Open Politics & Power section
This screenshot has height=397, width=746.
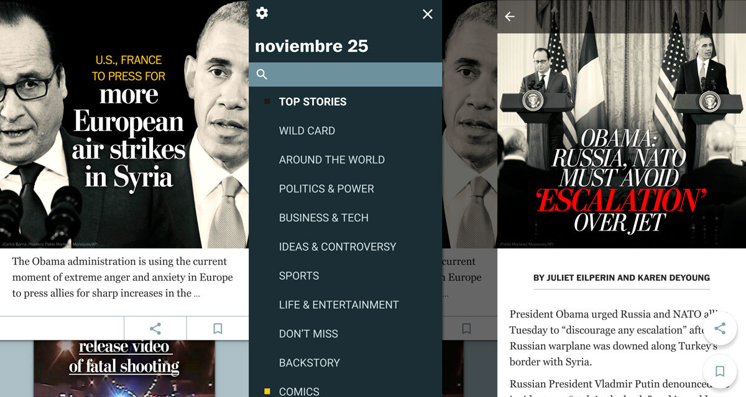click(x=326, y=189)
